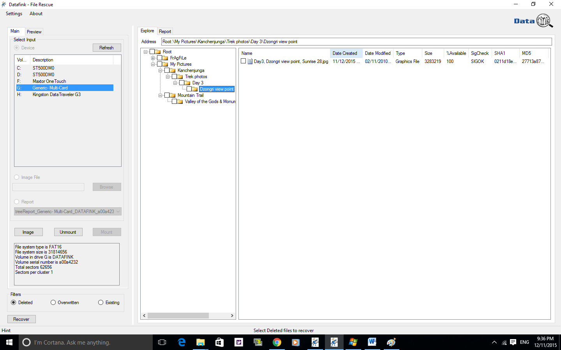Show hidden system tray icons
The width and height of the screenshot is (561, 350).
[494, 343]
